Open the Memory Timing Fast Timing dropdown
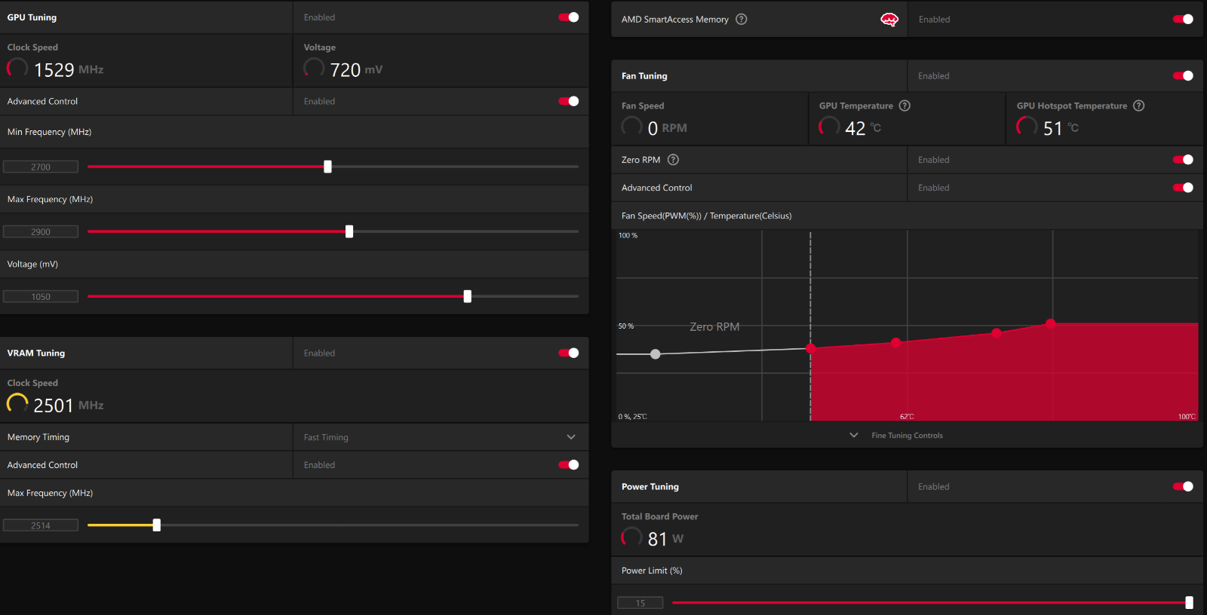1207x615 pixels. click(x=441, y=437)
